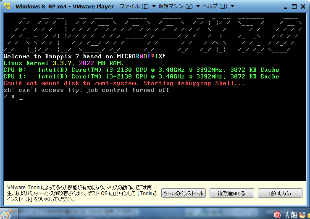The width and height of the screenshot is (310, 219).
Task: Open the 仮想マシン (V) menu
Action: click(x=175, y=6)
